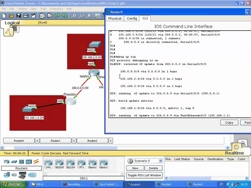Open the Scenario 0 dropdown

[x=161, y=161]
